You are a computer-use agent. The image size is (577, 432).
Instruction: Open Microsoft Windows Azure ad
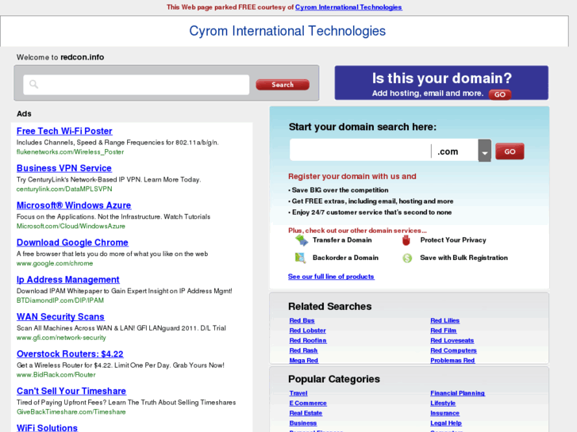pyautogui.click(x=74, y=205)
